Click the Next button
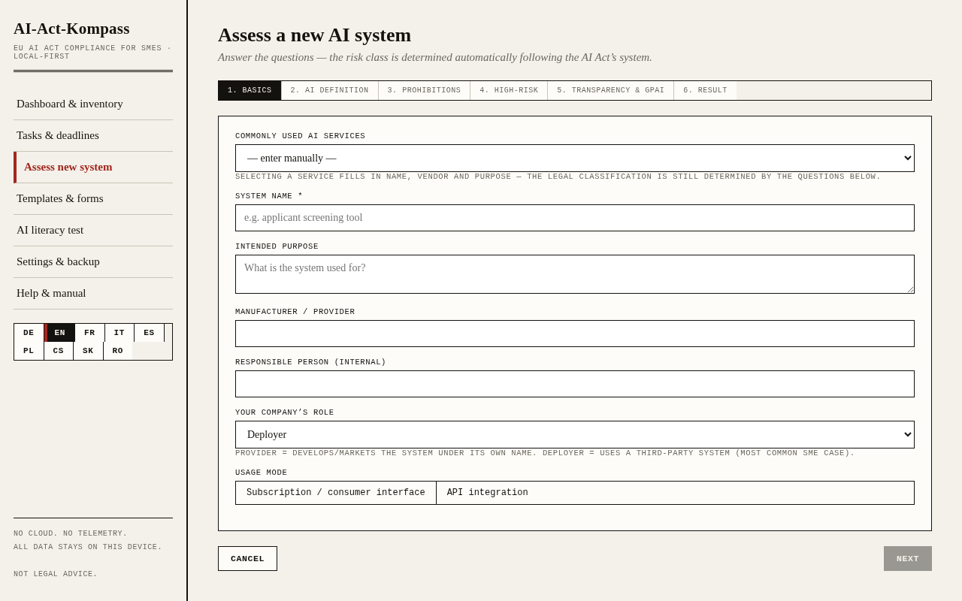The image size is (962, 601). click(908, 558)
